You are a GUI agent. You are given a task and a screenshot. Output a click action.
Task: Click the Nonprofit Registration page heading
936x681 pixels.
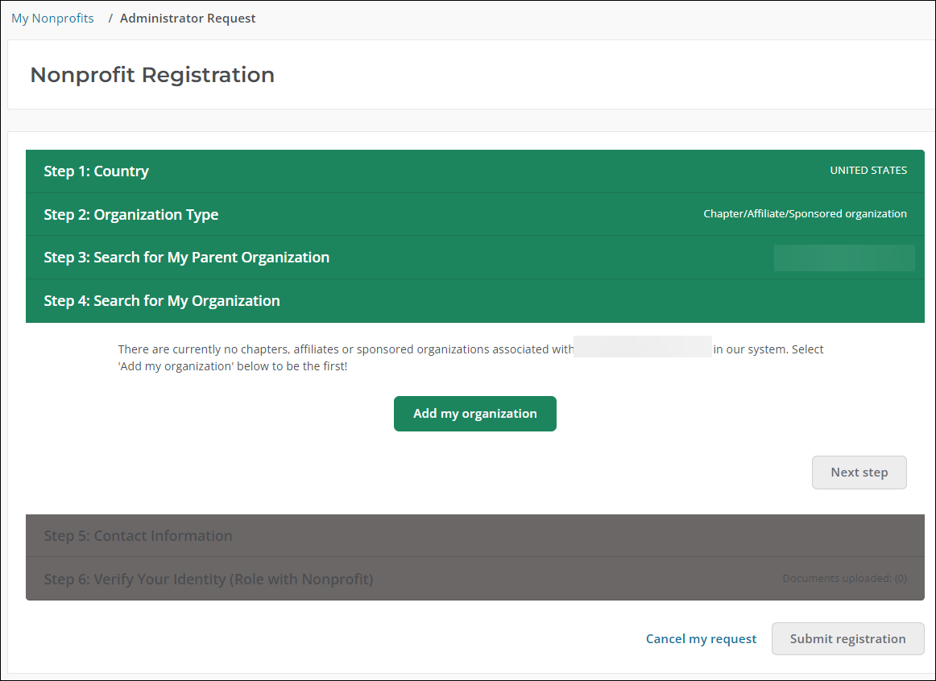152,75
